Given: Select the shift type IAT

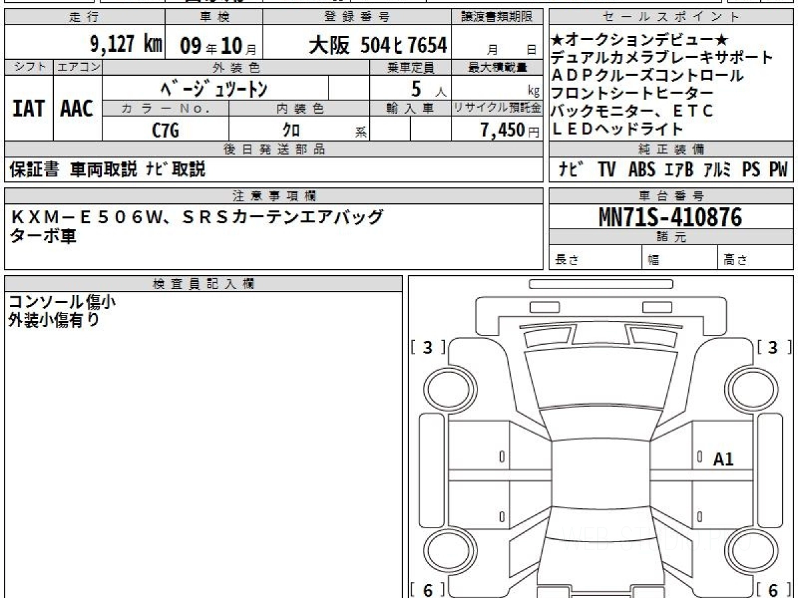Looking at the screenshot, I should (29, 108).
